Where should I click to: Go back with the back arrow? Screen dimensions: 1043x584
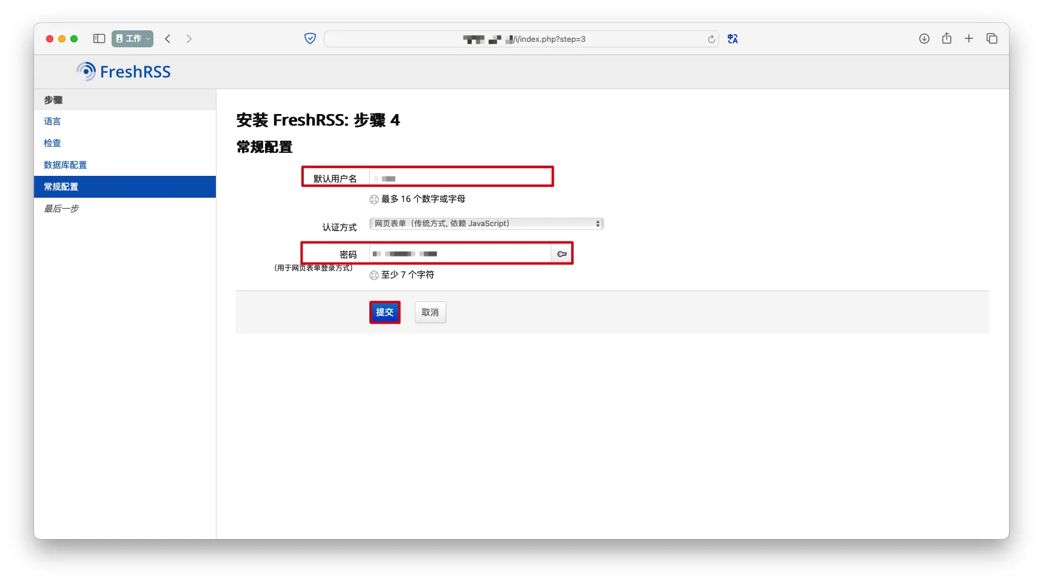168,39
